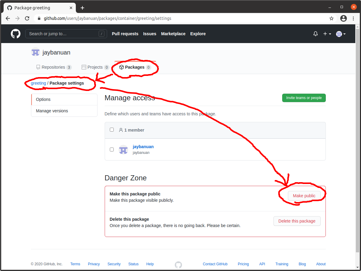The image size is (361, 271).
Task: Click the jaybanuan username heading
Action: pyautogui.click(x=57, y=52)
